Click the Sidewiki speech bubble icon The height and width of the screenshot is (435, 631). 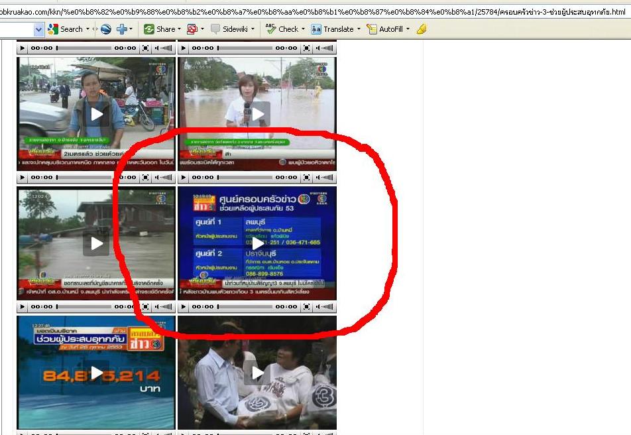[x=215, y=29]
